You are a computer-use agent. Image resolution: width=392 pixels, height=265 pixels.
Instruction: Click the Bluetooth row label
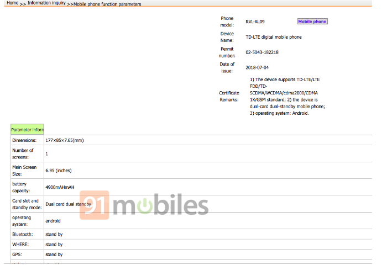point(23,235)
